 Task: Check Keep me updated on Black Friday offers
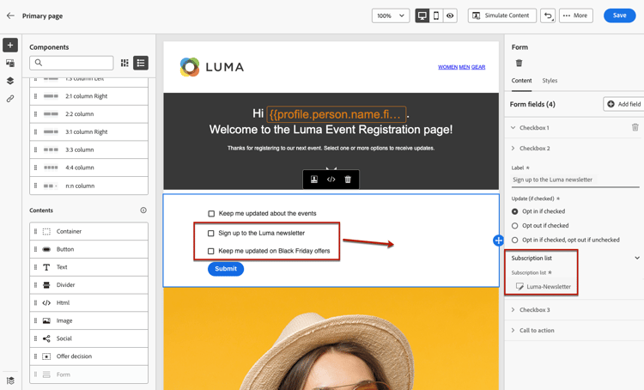210,251
